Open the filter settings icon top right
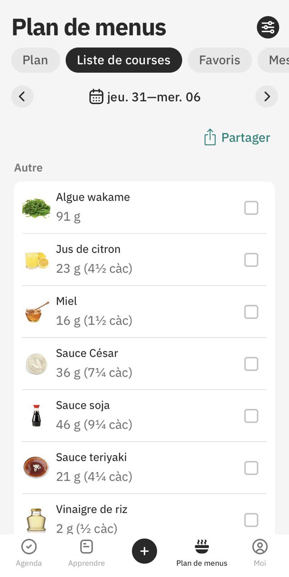289x577 pixels. pos(267,27)
